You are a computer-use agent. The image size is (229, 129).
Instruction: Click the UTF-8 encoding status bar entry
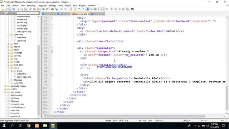click(x=204, y=120)
